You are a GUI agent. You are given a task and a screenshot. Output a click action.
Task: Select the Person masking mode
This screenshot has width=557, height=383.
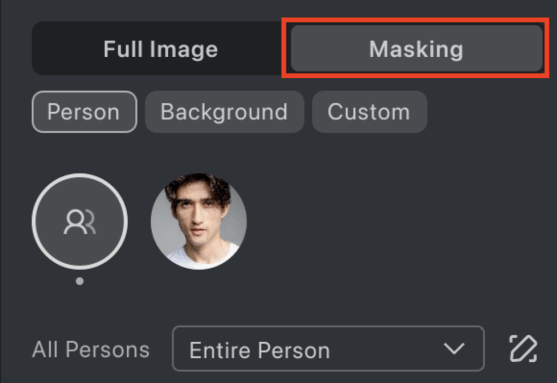tap(84, 112)
